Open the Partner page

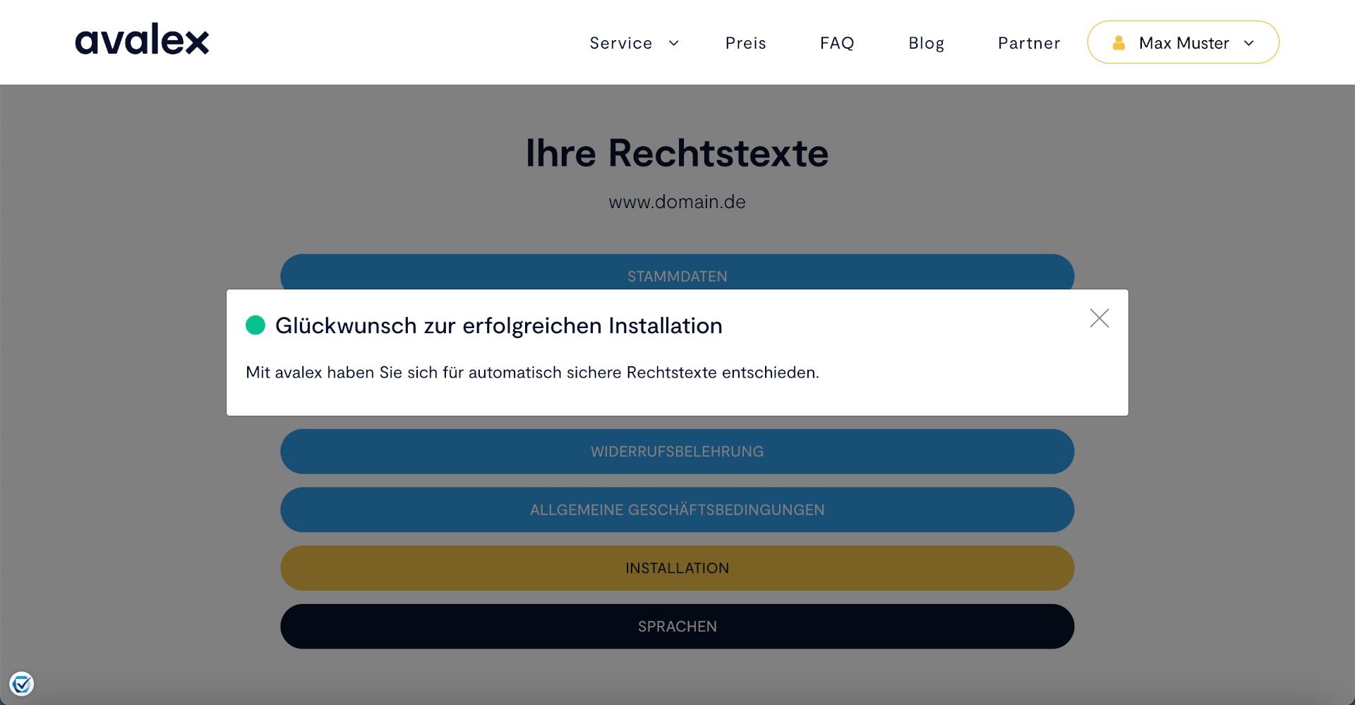tap(1029, 43)
